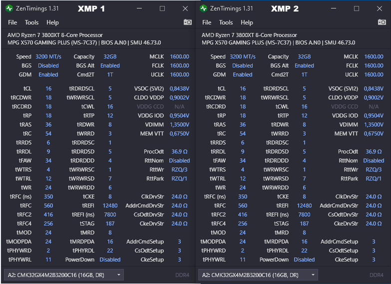Click the tCL value 16 in XMP 1
Viewport: 391px width, 284px height.
[48, 88]
